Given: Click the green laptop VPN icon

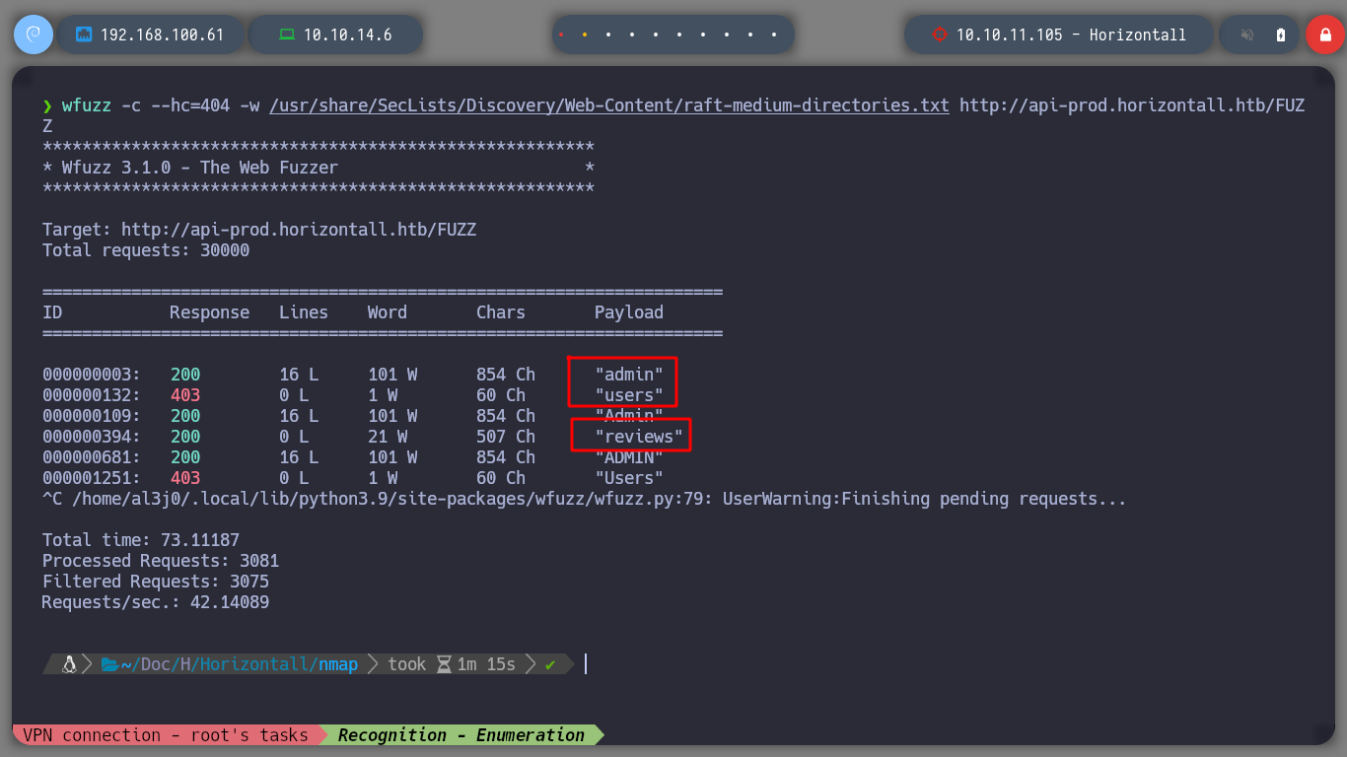Looking at the screenshot, I should coord(287,34).
